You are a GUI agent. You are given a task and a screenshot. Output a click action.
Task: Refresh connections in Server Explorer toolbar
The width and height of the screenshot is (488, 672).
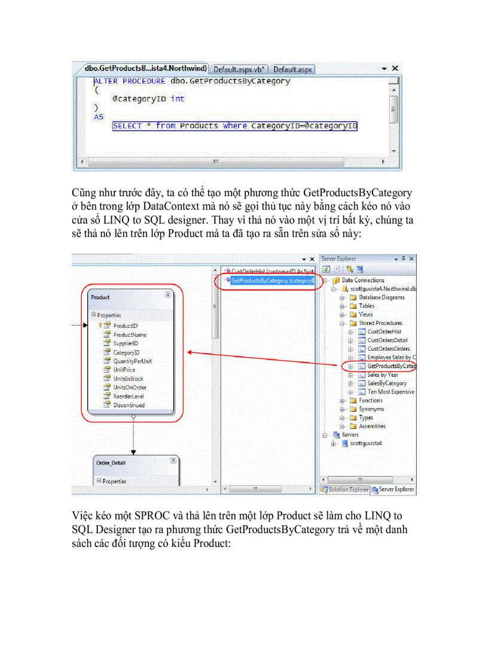point(327,269)
